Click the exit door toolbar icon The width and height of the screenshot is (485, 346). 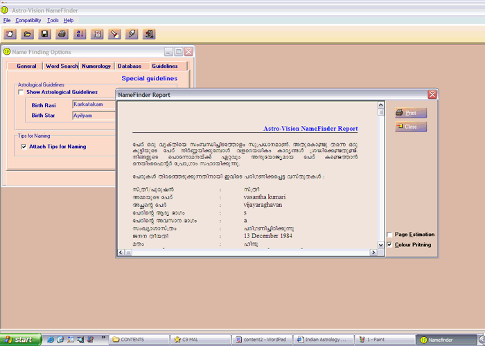point(149,34)
